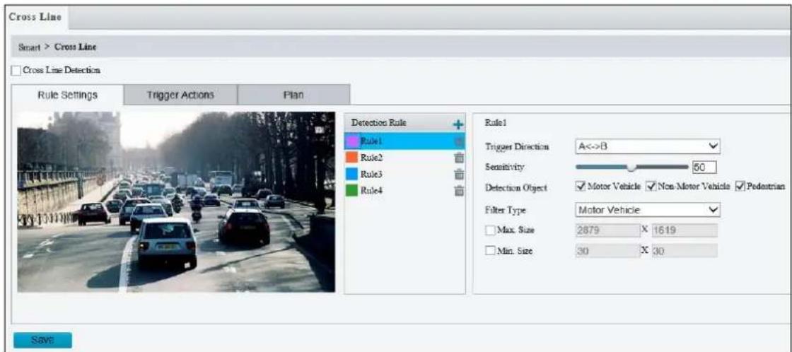The width and height of the screenshot is (792, 352).
Task: Click the Sensitivity value field showing 50
Action: coord(704,167)
